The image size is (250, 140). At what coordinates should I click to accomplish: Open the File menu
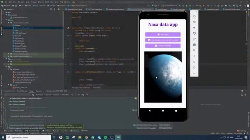coord(6,2)
